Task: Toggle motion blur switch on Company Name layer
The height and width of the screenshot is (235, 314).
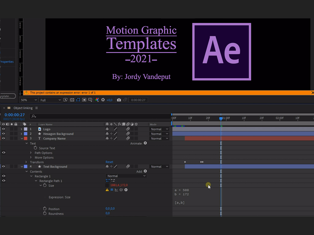Action: coord(128,138)
